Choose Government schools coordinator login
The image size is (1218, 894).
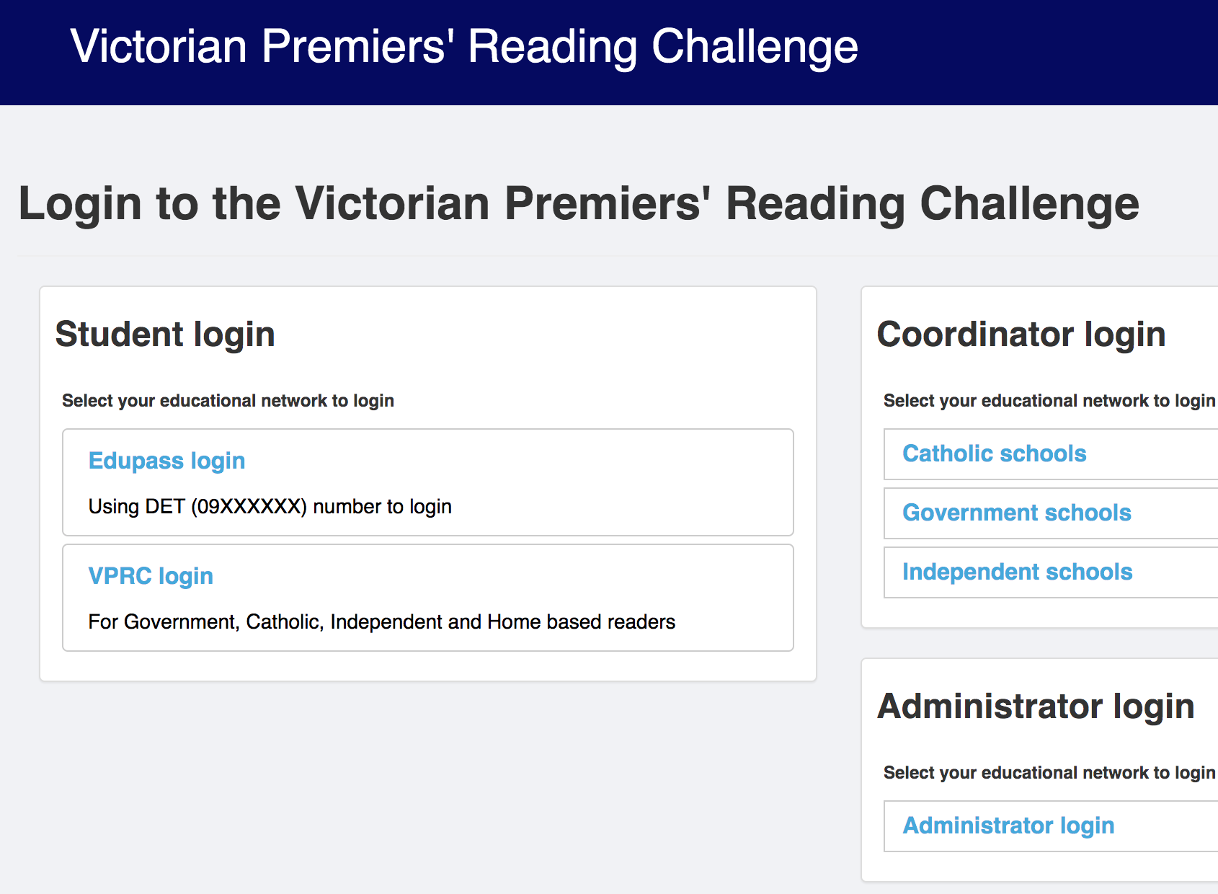(1016, 513)
